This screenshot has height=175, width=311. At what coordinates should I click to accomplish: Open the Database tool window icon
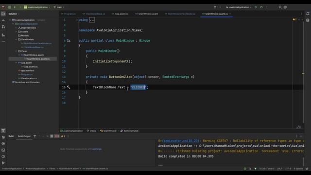tap(308, 20)
